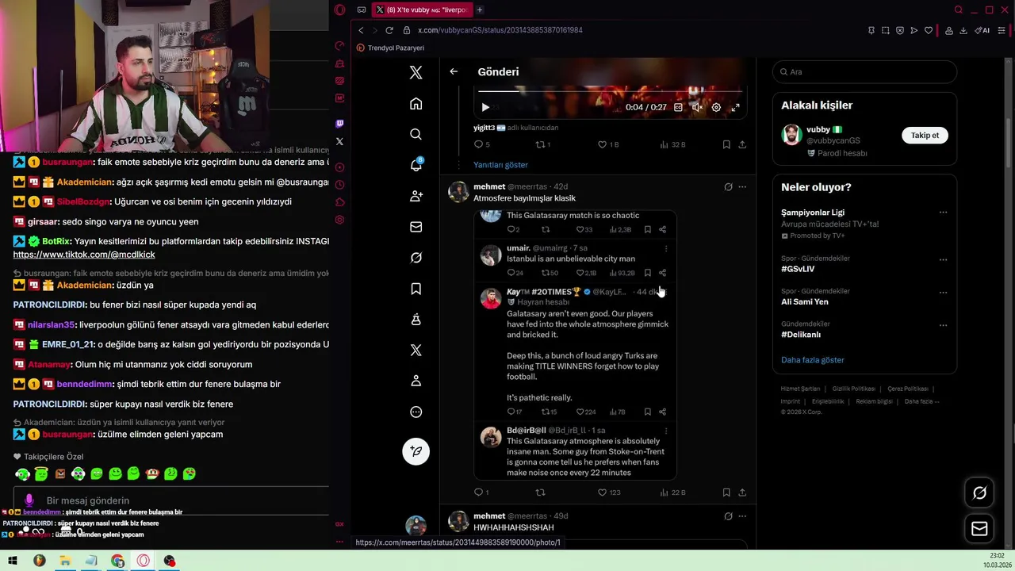Reply to the top video post showing 5 comments
1015x571 pixels.
(x=481, y=144)
